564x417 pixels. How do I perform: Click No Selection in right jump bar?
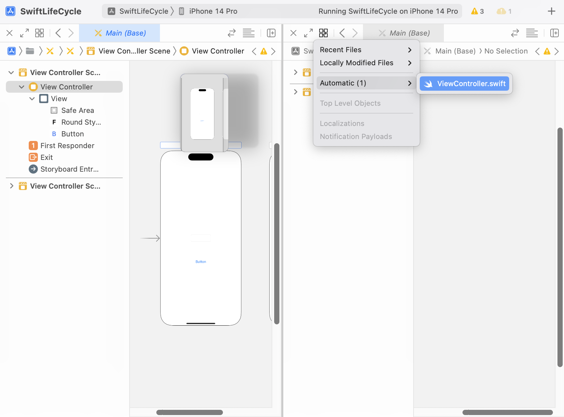(506, 51)
